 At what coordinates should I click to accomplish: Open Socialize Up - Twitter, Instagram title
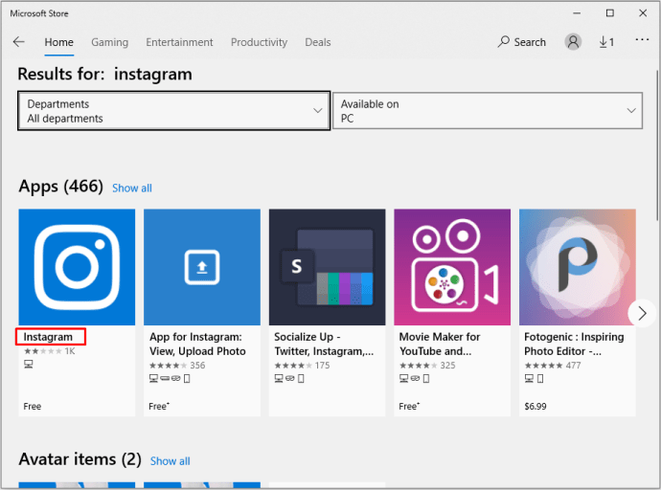(324, 344)
